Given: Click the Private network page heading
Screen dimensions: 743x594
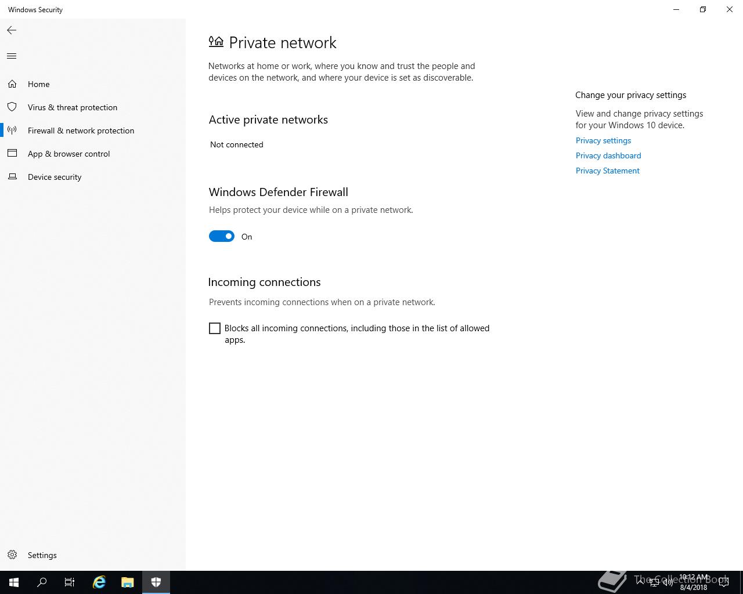Looking at the screenshot, I should pyautogui.click(x=283, y=42).
